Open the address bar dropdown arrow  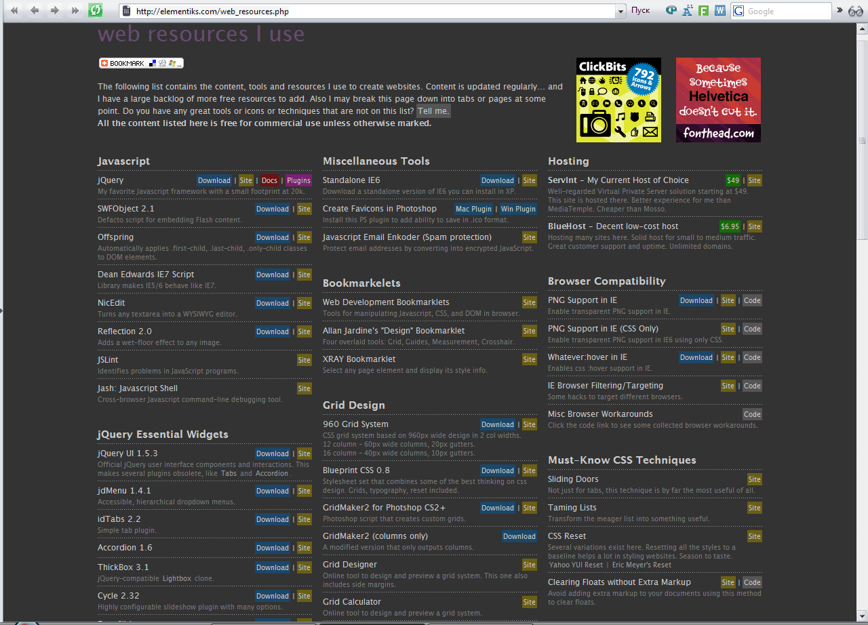click(620, 12)
